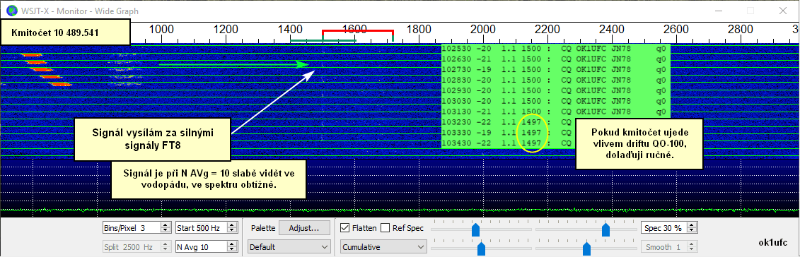Screen dimensions: 800x257
Task: Expand the Cumulative spectrum mode dropdown
Action: (383, 247)
